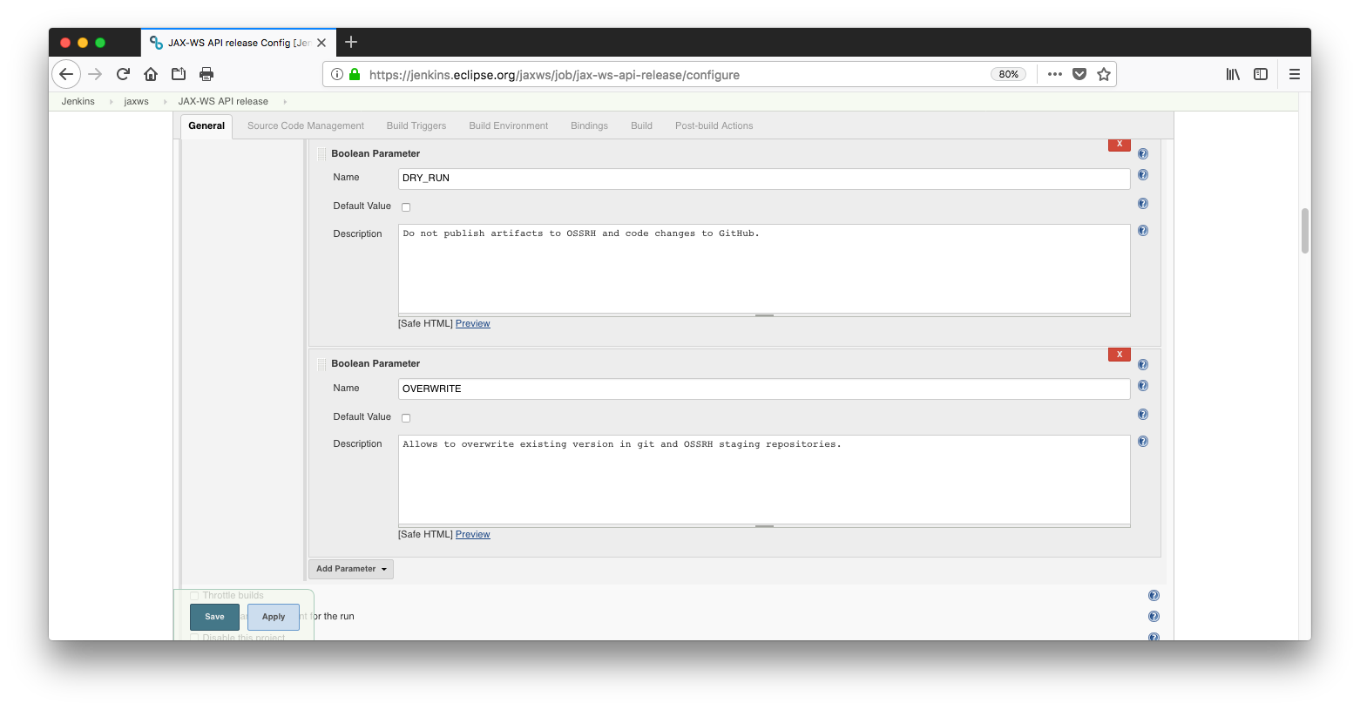Open help for OVERWRITE Name field
This screenshot has height=710, width=1360.
tap(1143, 386)
